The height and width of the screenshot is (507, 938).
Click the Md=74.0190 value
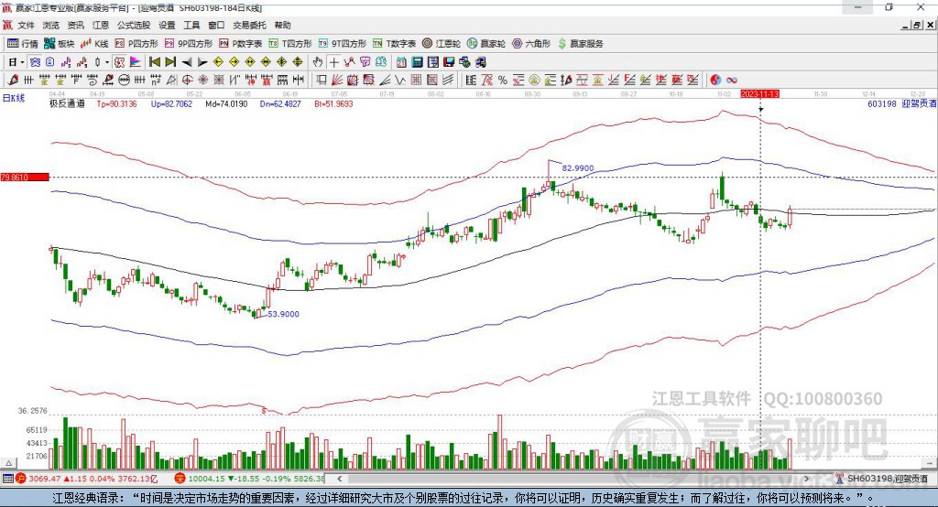click(226, 104)
